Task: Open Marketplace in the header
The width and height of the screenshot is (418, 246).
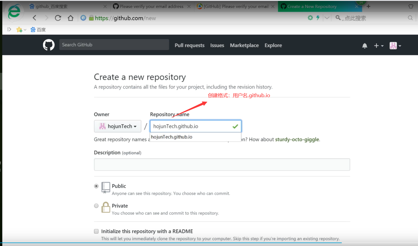Action: coord(244,45)
